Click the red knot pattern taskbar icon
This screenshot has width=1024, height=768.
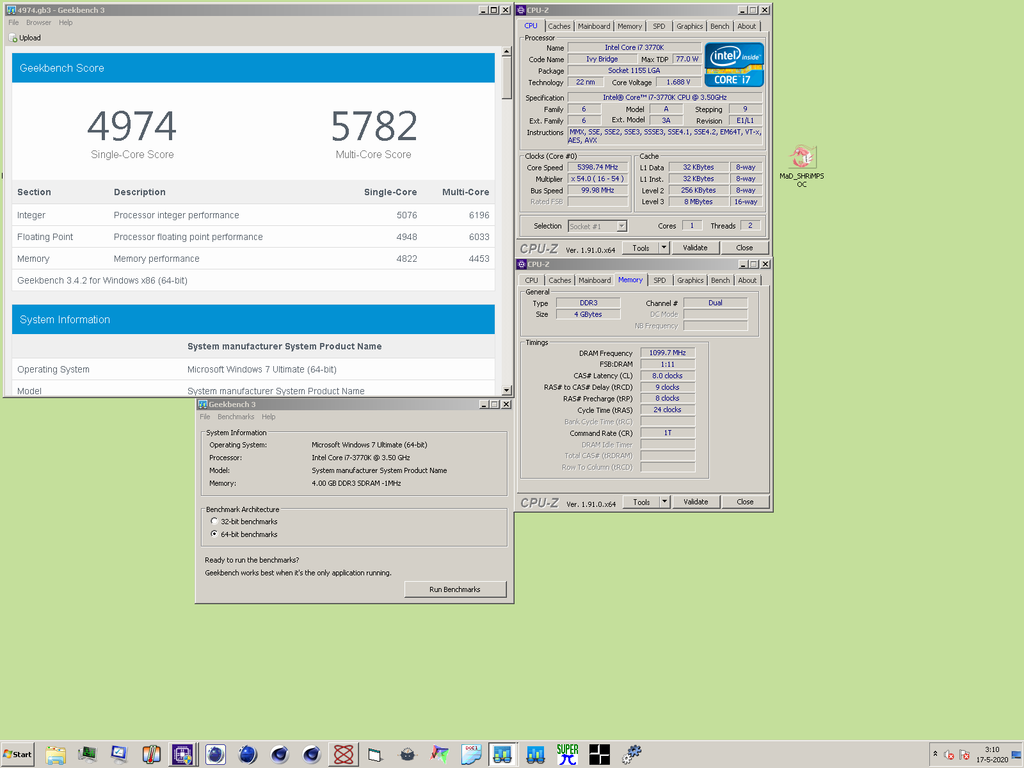pos(344,755)
